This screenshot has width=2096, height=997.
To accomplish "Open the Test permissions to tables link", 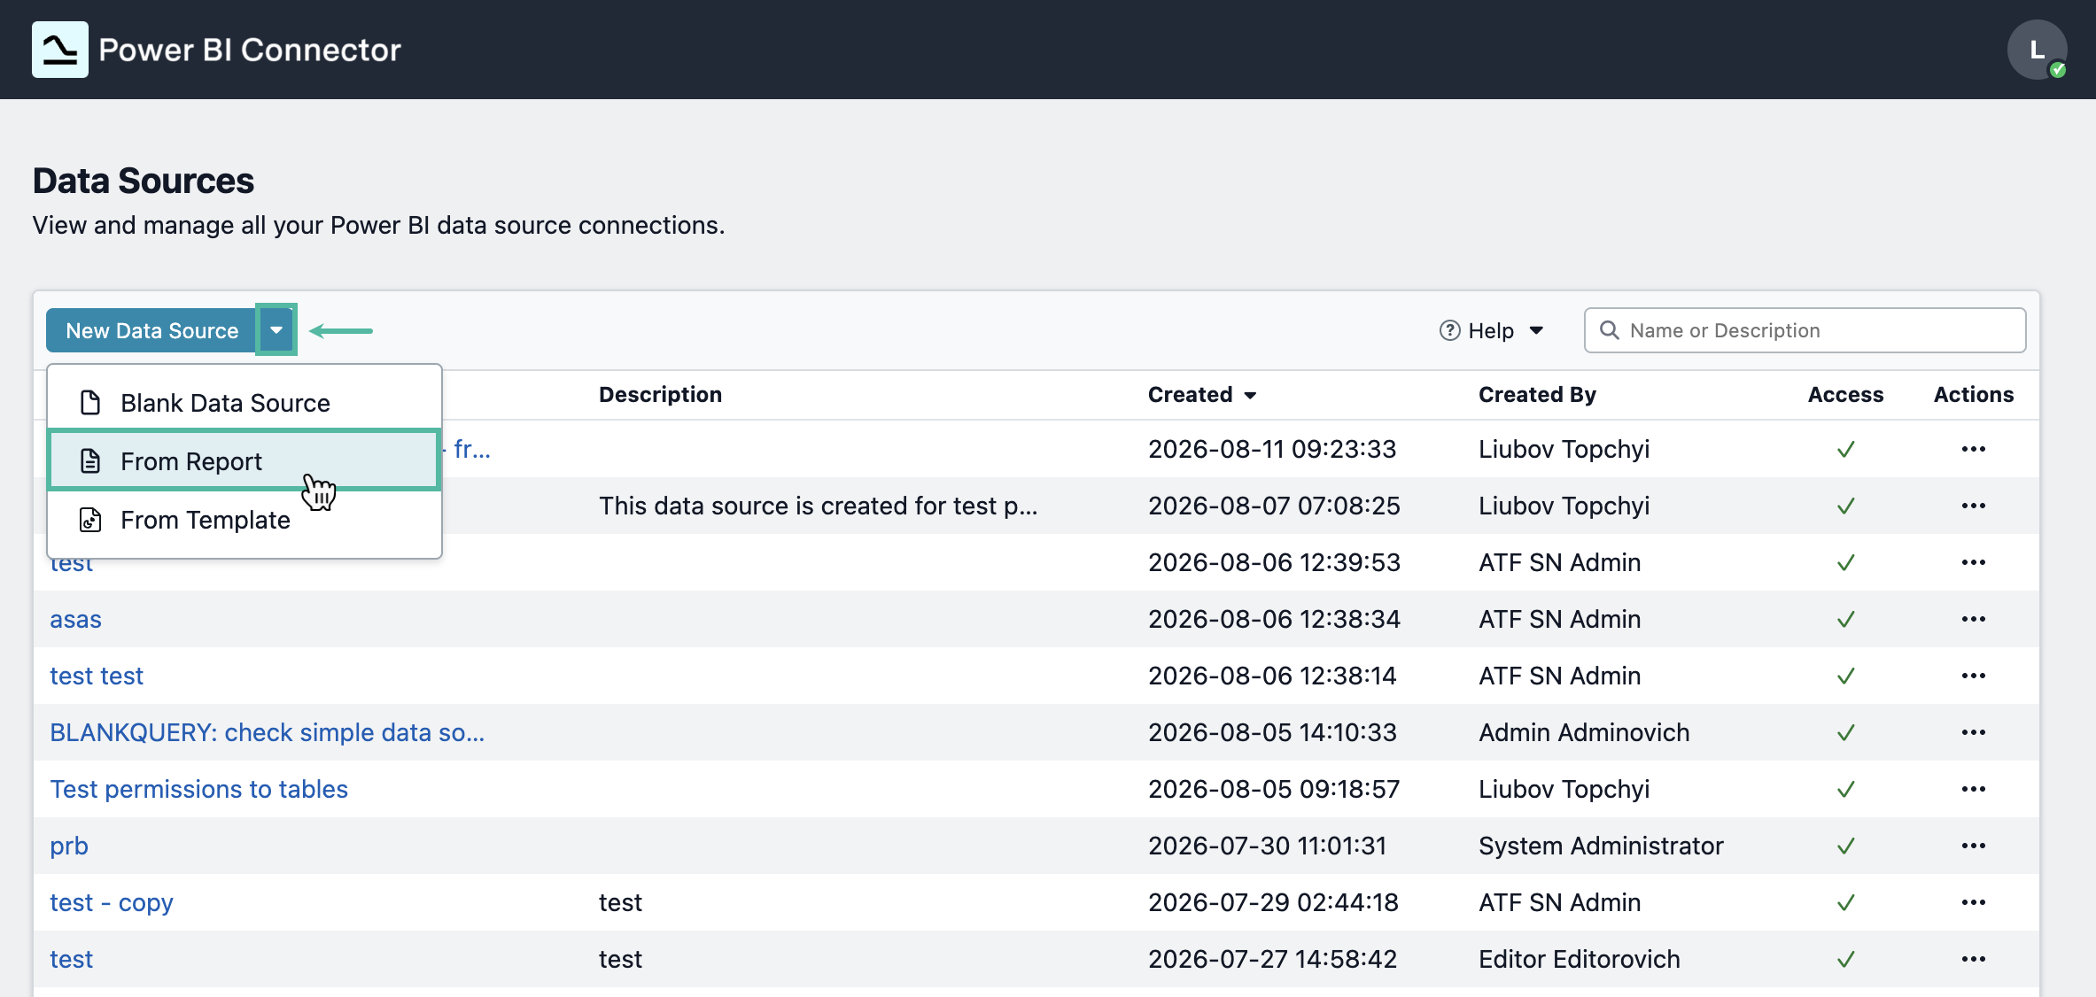I will point(198,789).
